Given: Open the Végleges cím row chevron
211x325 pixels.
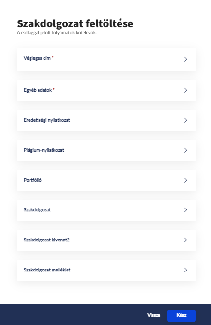Looking at the screenshot, I should pyautogui.click(x=185, y=59).
